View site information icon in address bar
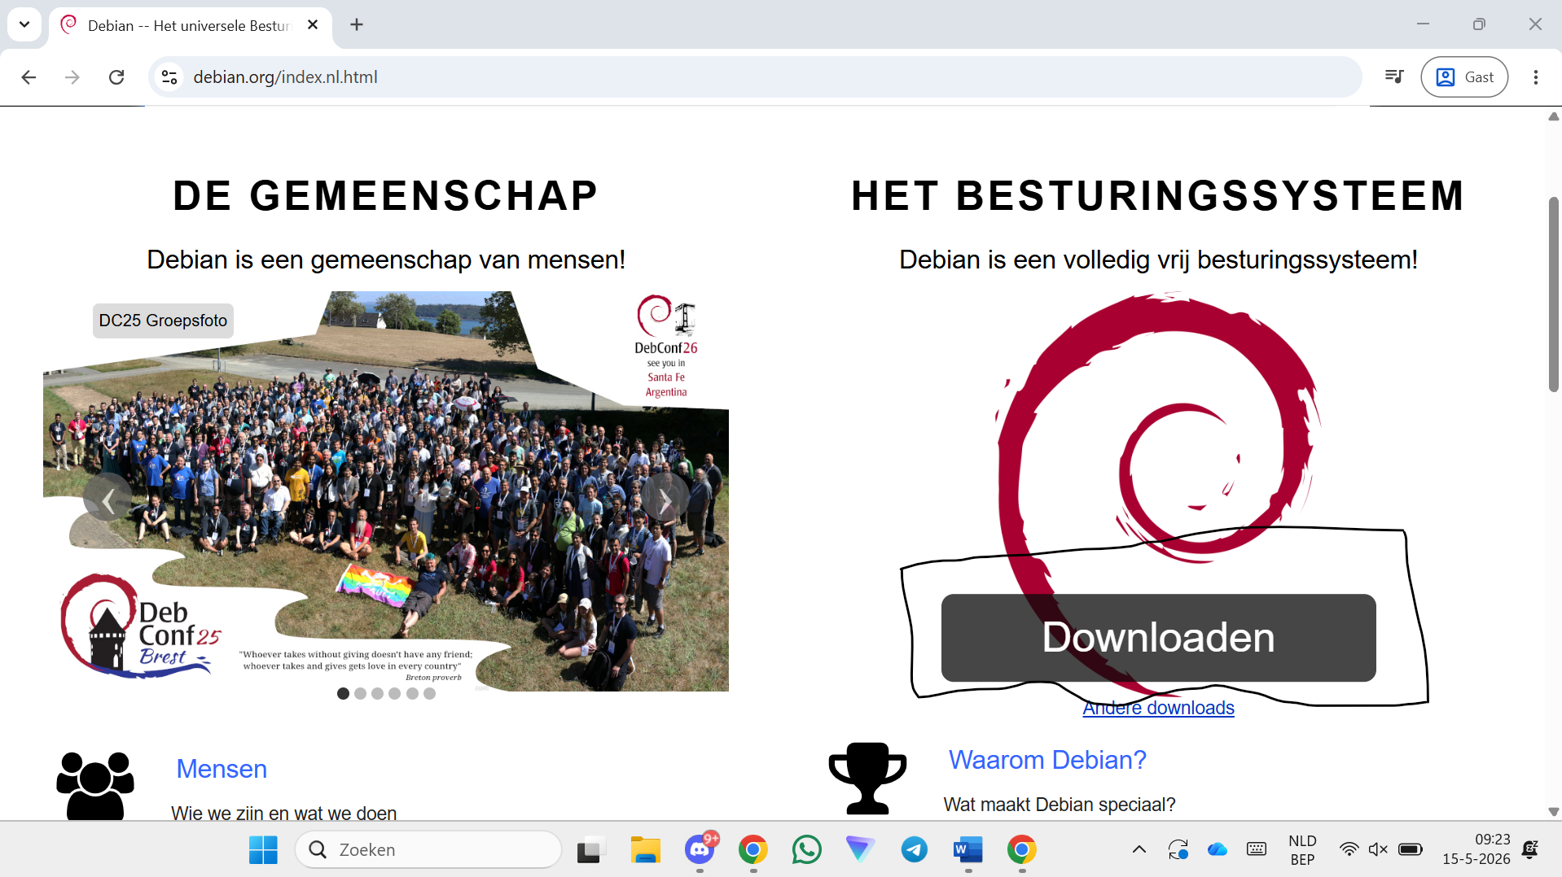 [169, 77]
